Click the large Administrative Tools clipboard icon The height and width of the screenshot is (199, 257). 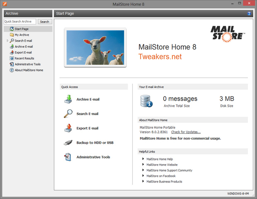coord(68,157)
